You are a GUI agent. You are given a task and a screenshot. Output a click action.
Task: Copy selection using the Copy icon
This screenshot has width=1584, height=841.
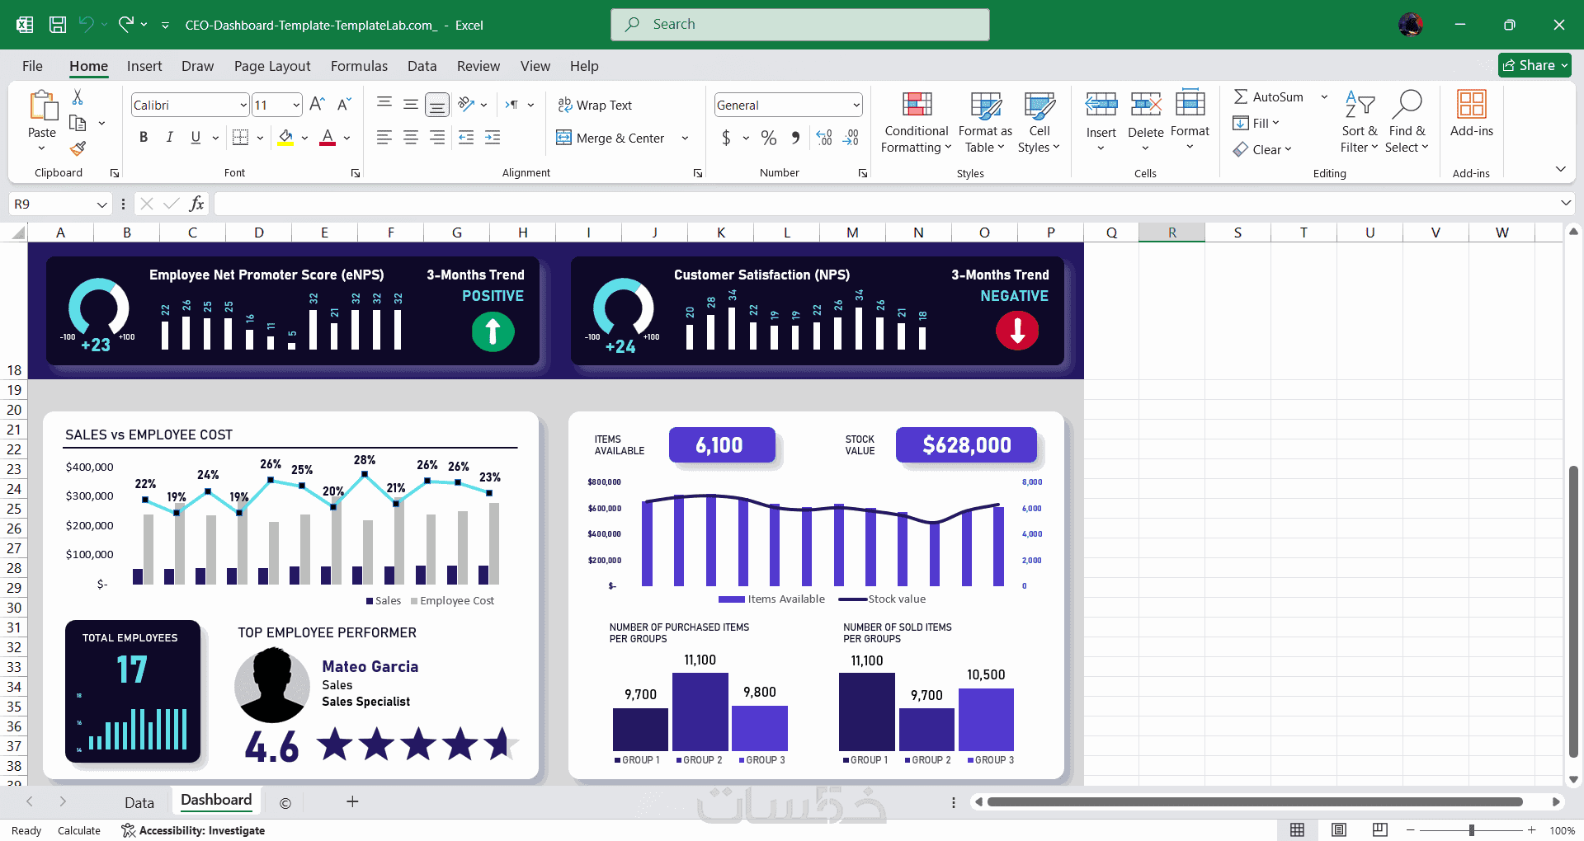click(x=78, y=123)
